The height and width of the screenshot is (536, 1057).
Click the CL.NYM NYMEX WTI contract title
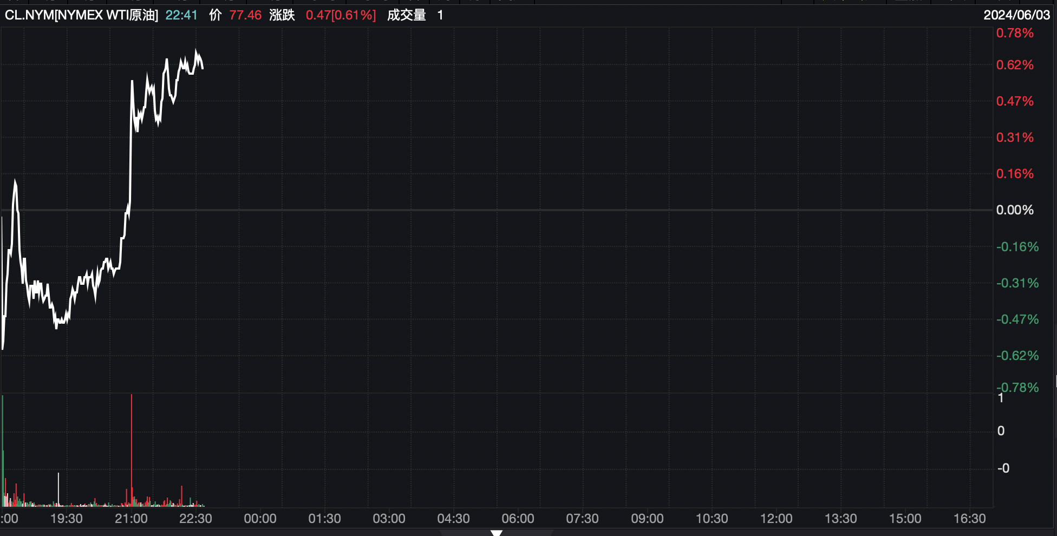coord(81,15)
